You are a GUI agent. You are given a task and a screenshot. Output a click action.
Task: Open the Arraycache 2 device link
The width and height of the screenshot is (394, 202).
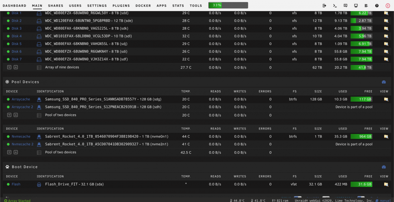[x=22, y=107]
